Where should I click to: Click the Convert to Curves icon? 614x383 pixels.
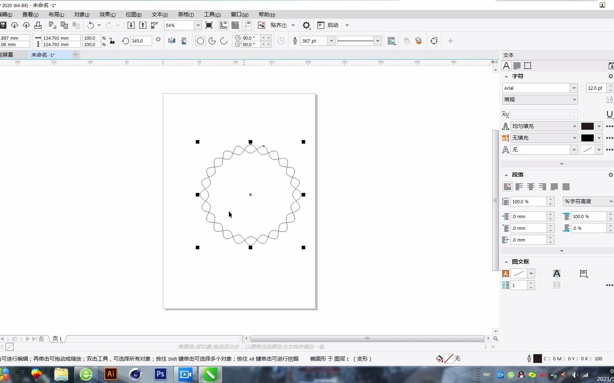coord(434,41)
